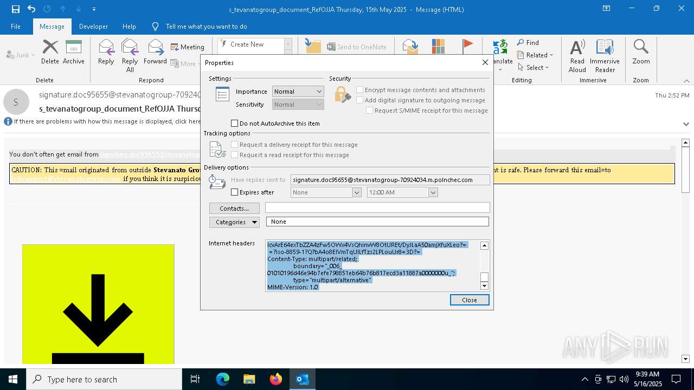The width and height of the screenshot is (694, 390).
Task: Click the Outlook taskbar icon
Action: (x=303, y=379)
